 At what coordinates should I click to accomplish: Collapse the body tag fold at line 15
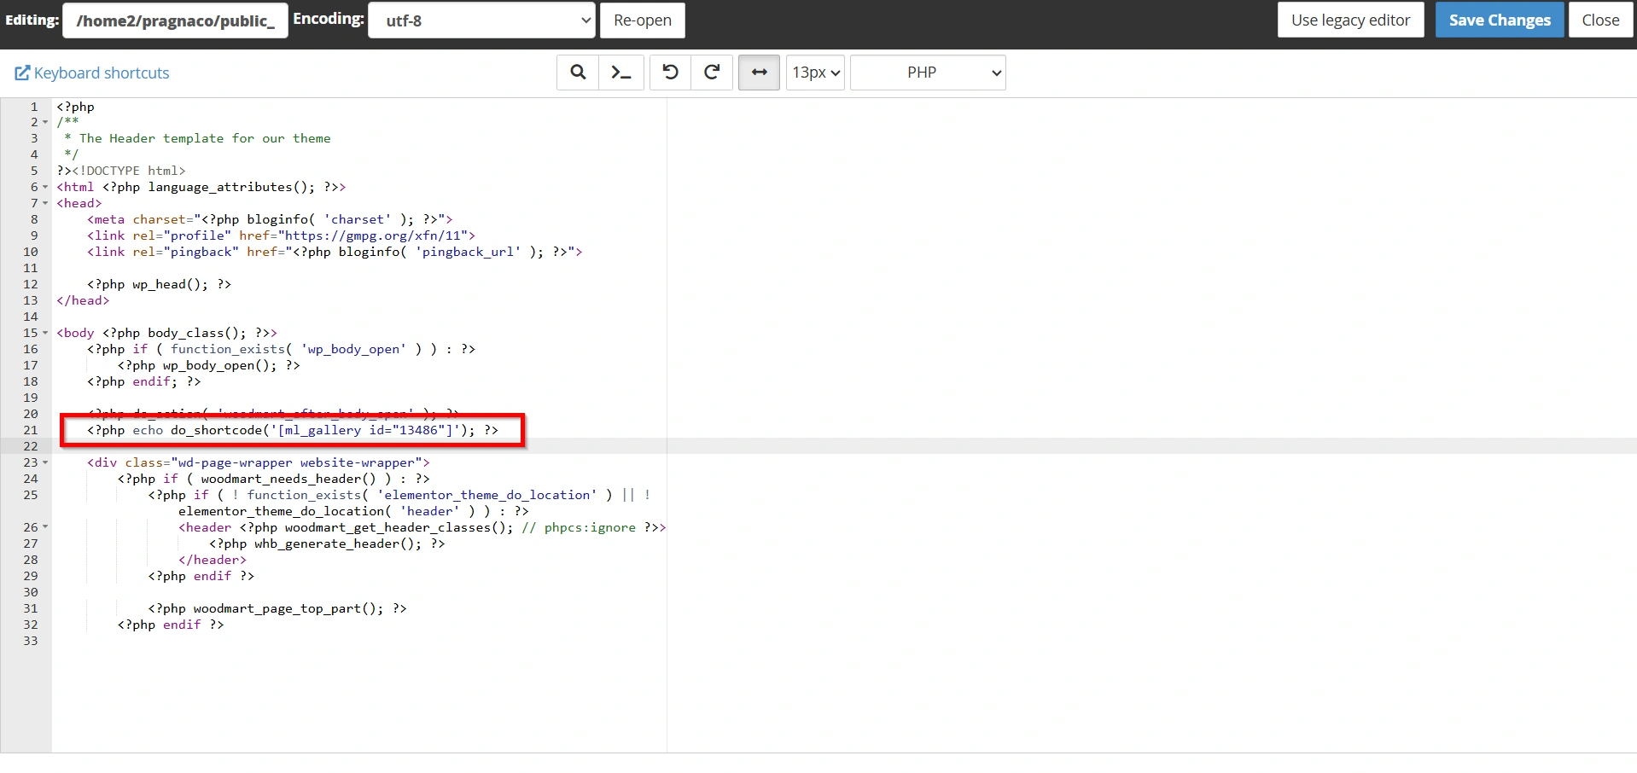click(x=45, y=333)
